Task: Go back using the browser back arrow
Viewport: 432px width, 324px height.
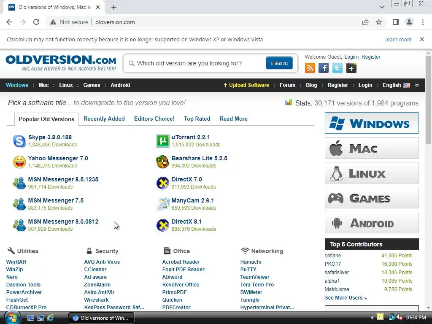Action: click(9, 22)
